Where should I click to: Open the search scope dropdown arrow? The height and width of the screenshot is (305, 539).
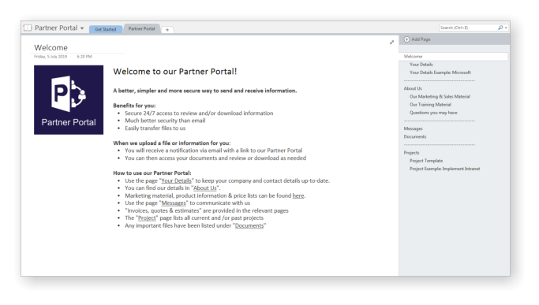click(506, 28)
